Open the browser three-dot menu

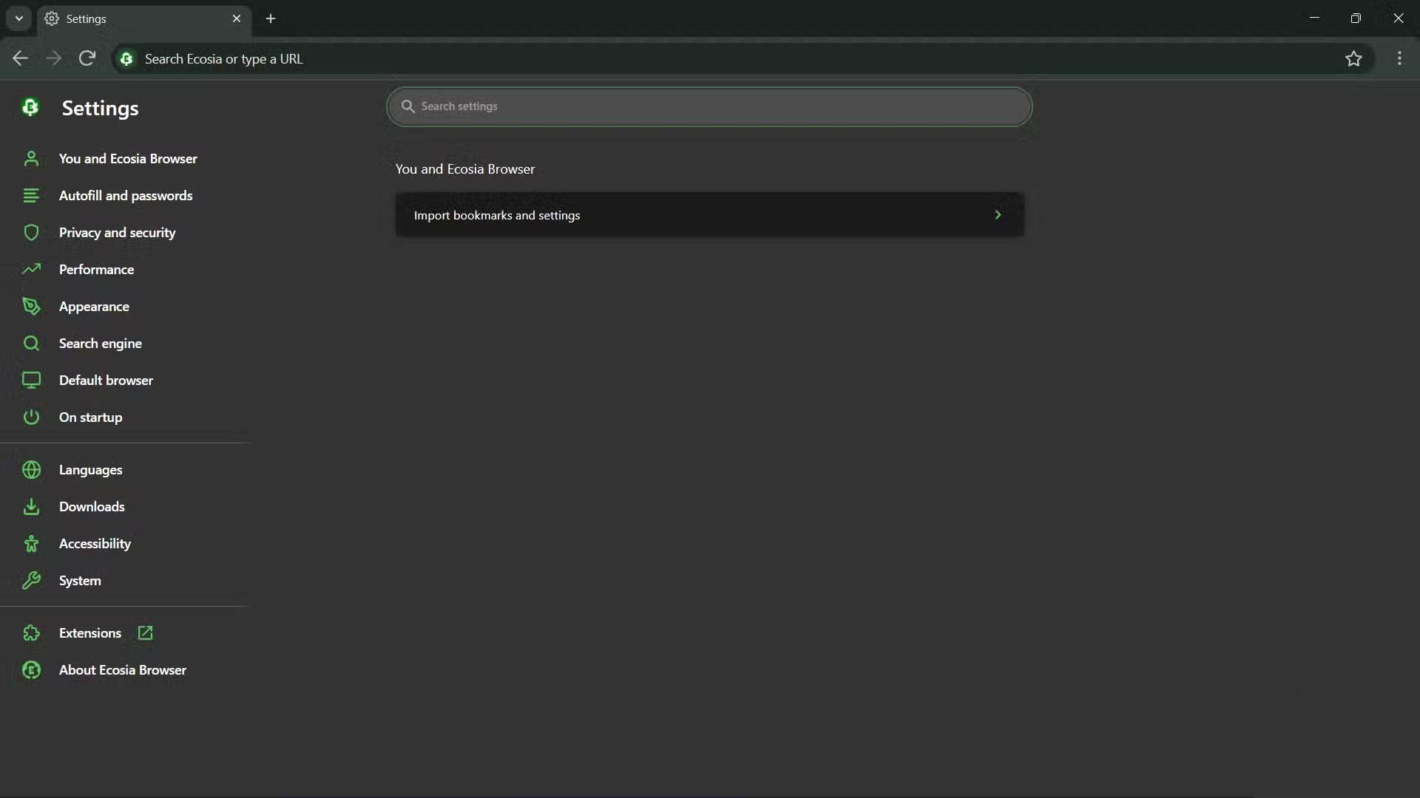1399,59
